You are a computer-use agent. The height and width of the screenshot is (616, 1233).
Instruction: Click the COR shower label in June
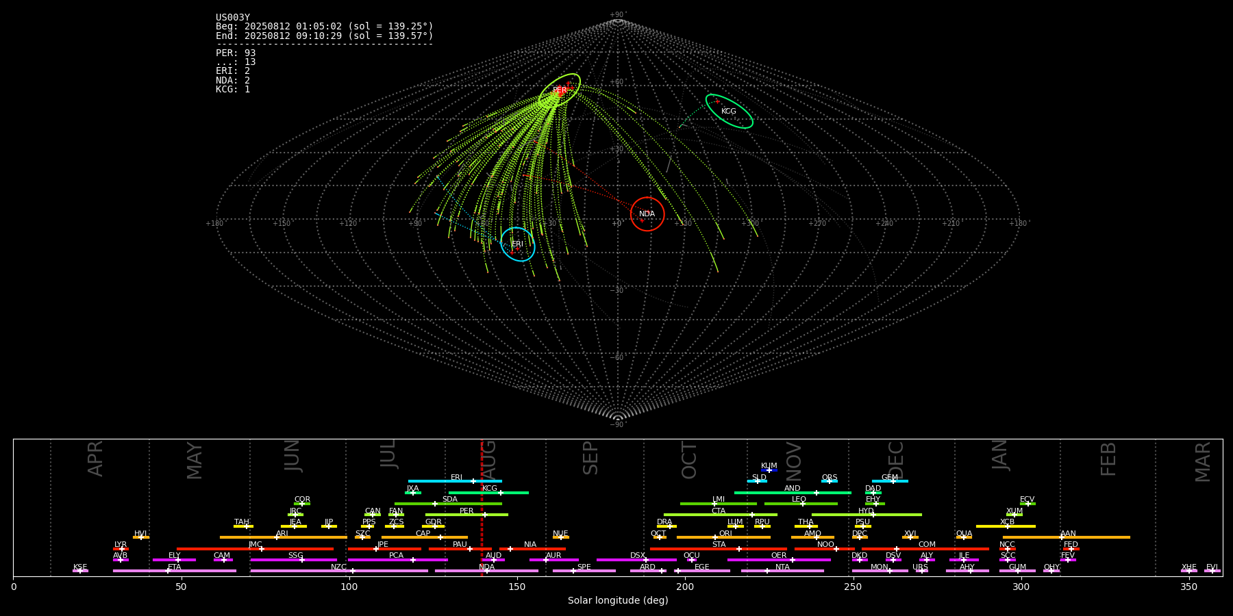click(x=302, y=500)
